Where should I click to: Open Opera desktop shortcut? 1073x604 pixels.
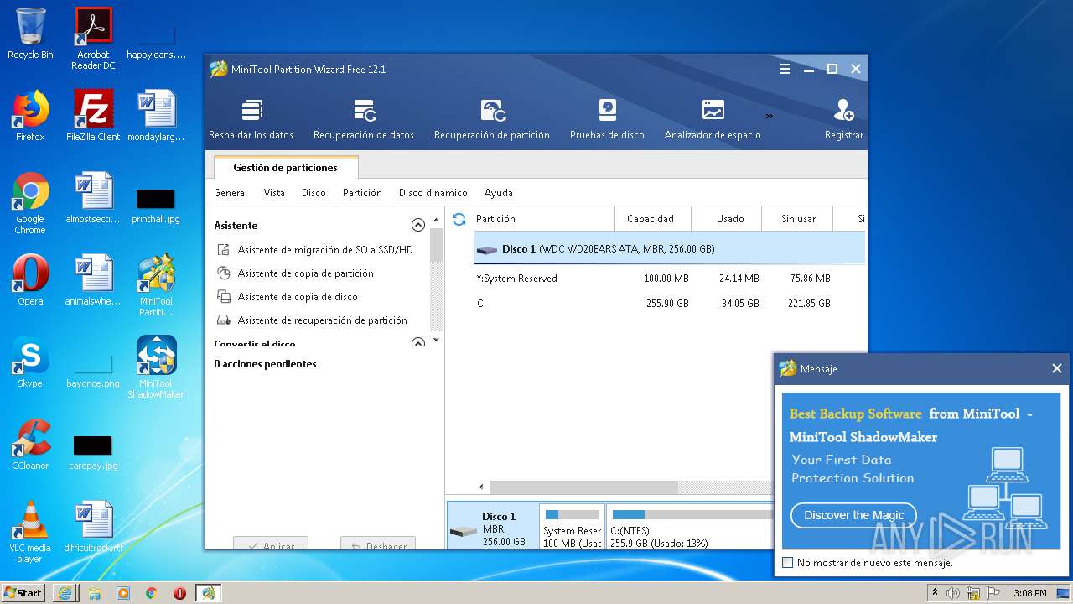(30, 280)
